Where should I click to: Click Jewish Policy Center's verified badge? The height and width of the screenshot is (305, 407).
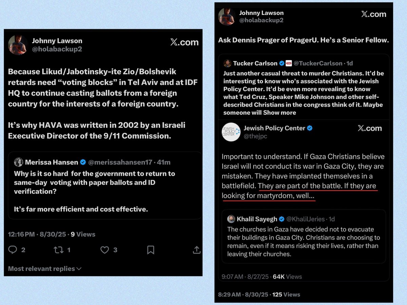point(309,128)
